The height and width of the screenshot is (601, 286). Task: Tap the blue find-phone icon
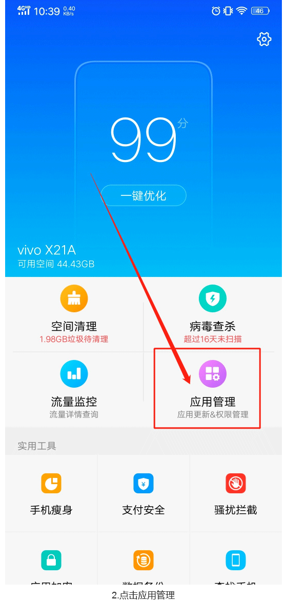point(235,560)
